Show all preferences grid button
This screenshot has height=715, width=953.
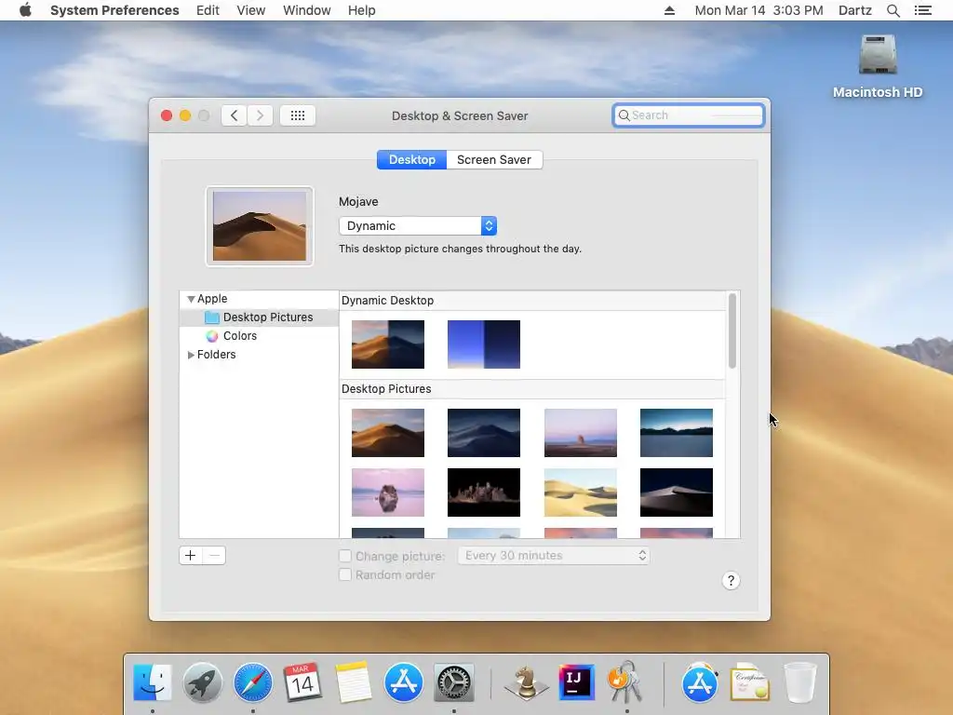[x=297, y=115]
